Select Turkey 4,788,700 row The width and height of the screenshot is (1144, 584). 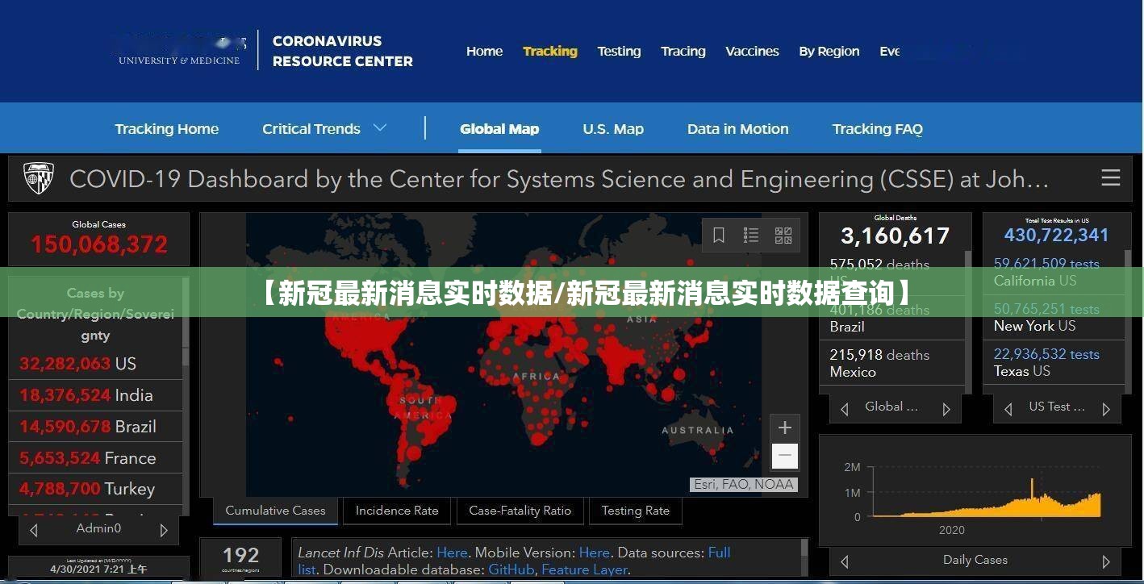click(96, 489)
